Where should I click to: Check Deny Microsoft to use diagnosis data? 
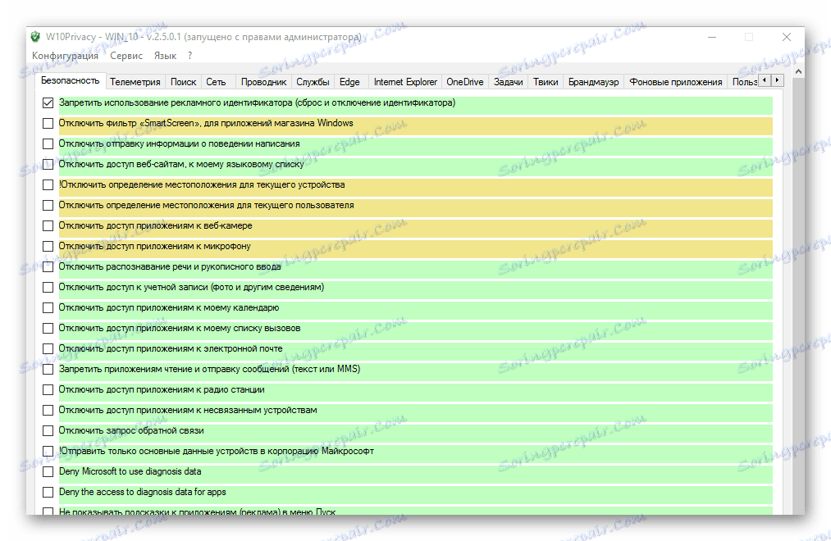48,471
